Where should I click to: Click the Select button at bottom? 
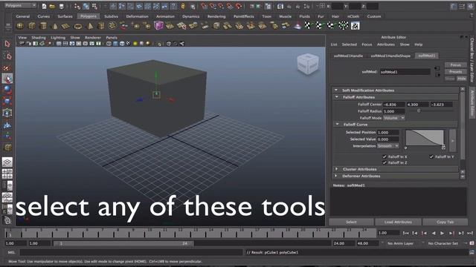pyautogui.click(x=351, y=222)
